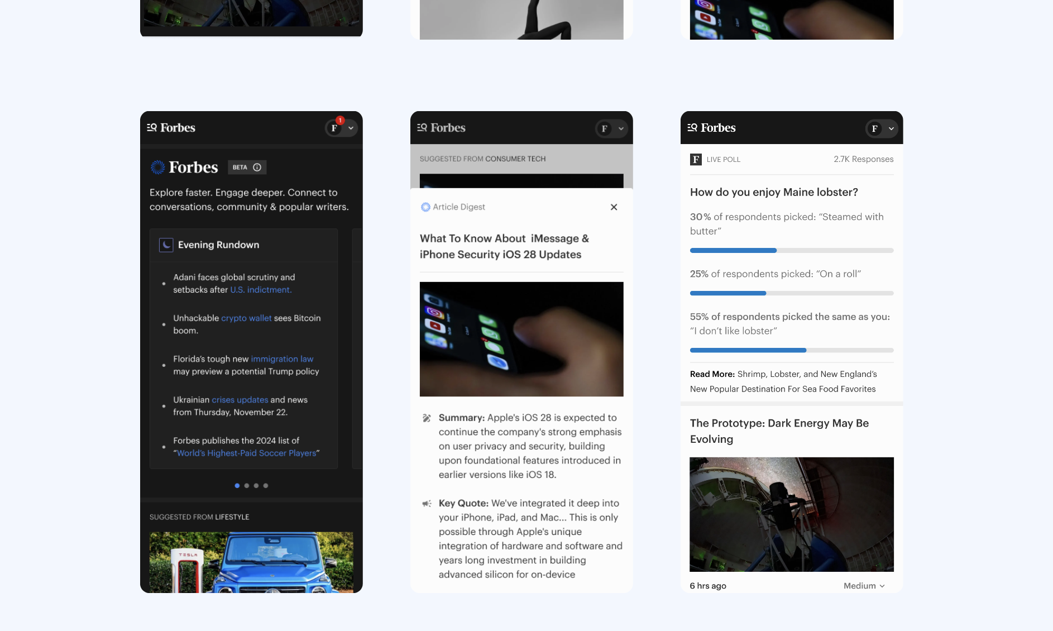Open the crypto wallet link
Viewport: 1053px width, 631px height.
click(246, 318)
